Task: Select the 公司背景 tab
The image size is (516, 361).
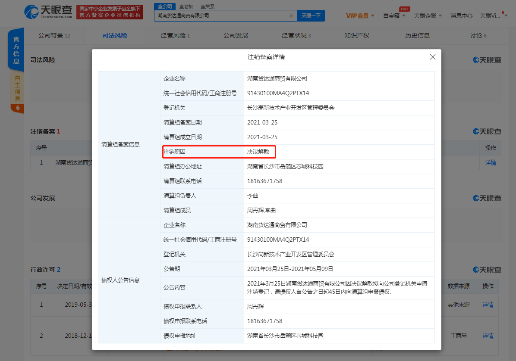Action: [53, 35]
